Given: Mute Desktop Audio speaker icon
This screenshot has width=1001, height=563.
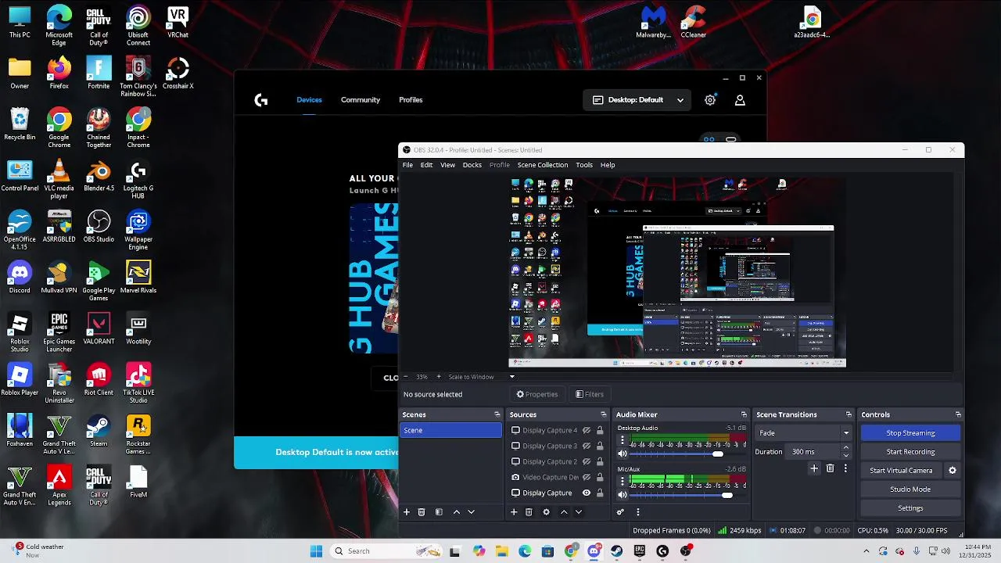Looking at the screenshot, I should tap(622, 454).
